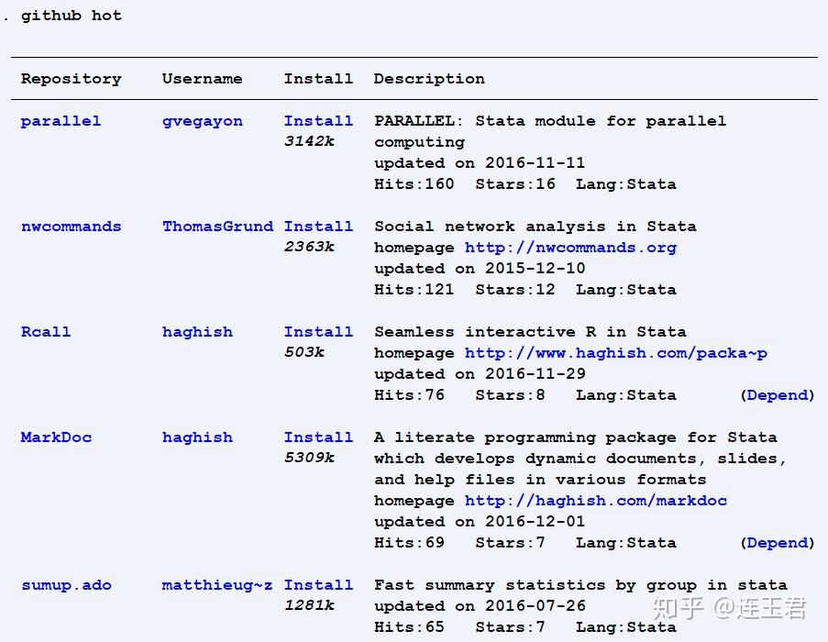
Task: Install the Rcall package
Action: click(x=318, y=331)
